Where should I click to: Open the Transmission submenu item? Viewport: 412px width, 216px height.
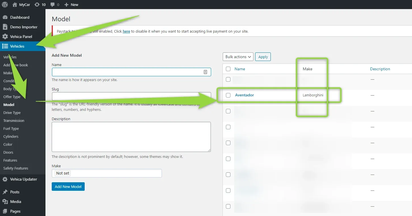pos(14,120)
